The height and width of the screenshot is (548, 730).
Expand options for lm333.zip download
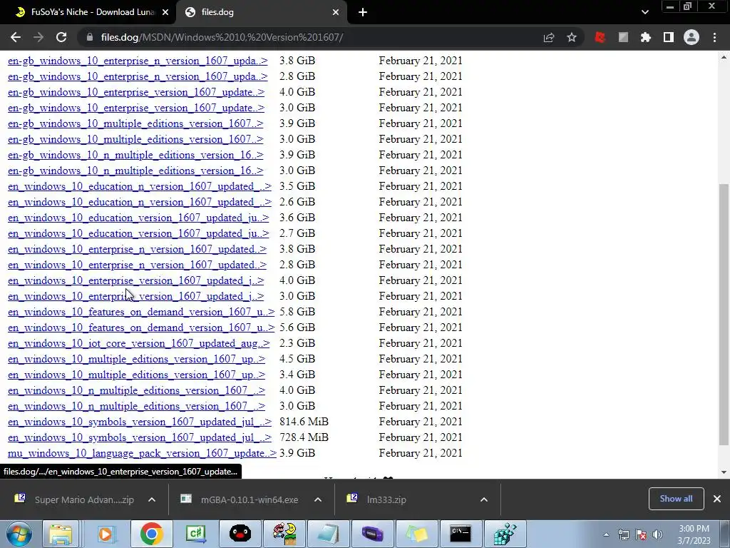pos(484,499)
